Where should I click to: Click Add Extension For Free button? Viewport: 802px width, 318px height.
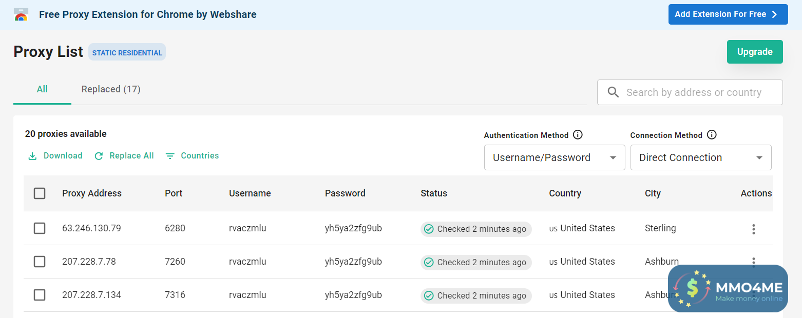(x=728, y=14)
